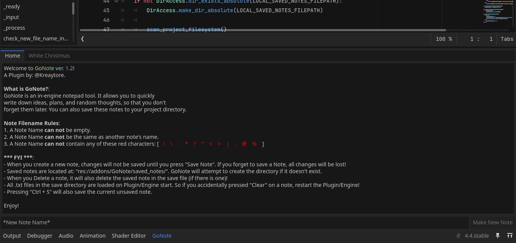Viewport: 516px width, 243px height.
Task: Click the Make New Note button
Action: [x=492, y=222]
